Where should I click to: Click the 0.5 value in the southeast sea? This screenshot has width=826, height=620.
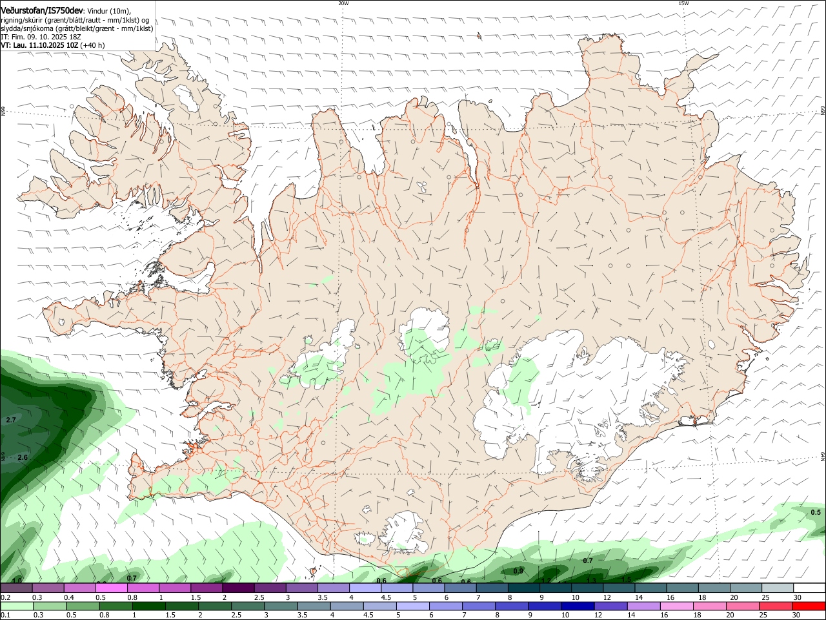816,512
